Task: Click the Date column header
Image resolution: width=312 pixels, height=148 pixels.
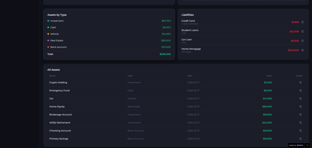Action: coord(190,76)
